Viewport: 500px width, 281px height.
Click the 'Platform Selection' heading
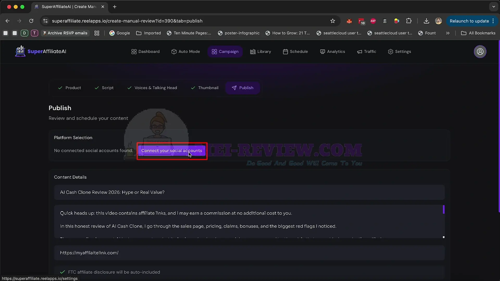click(x=73, y=138)
